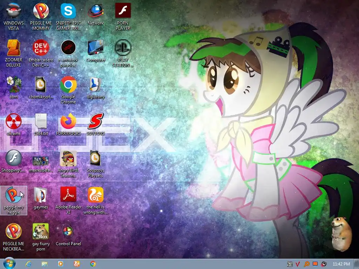Launch UC Browser from the taskbar
359x269 pixels.
click(x=77, y=264)
